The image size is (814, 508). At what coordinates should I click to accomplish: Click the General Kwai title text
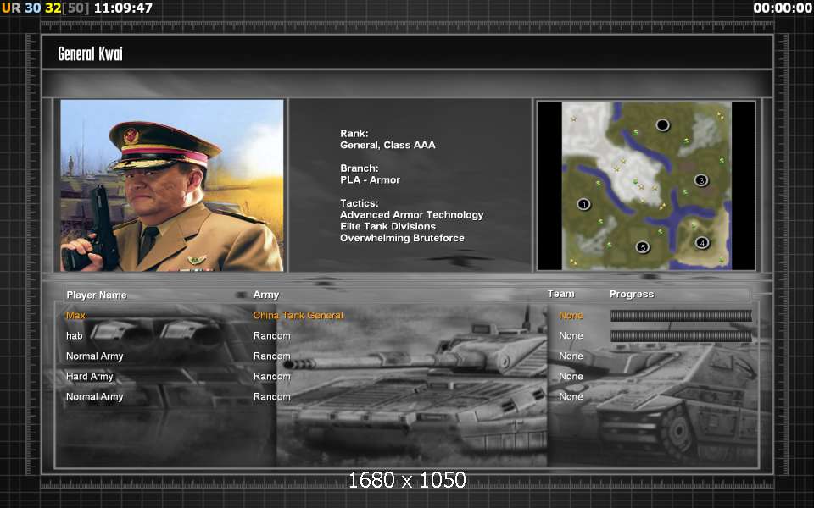90,54
